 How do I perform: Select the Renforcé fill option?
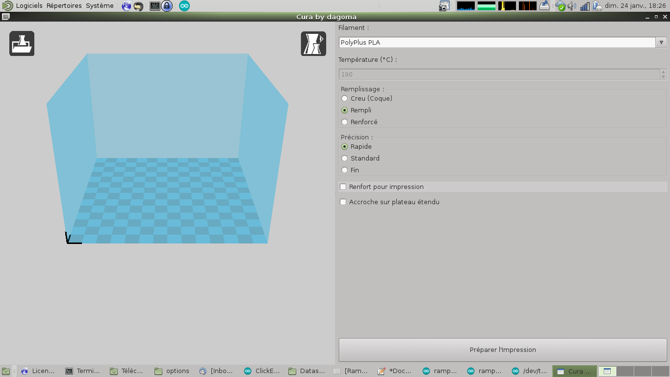point(360,122)
